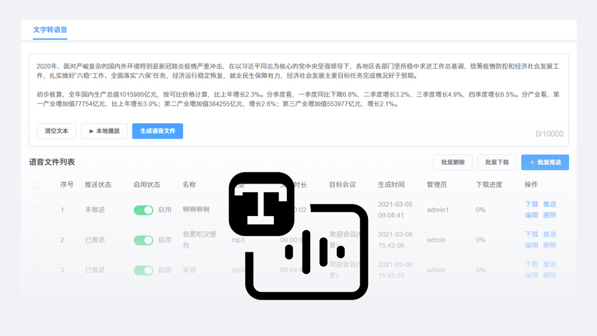This screenshot has height=336, width=597.
Task: Click the 清空文本 button
Action: tap(56, 131)
